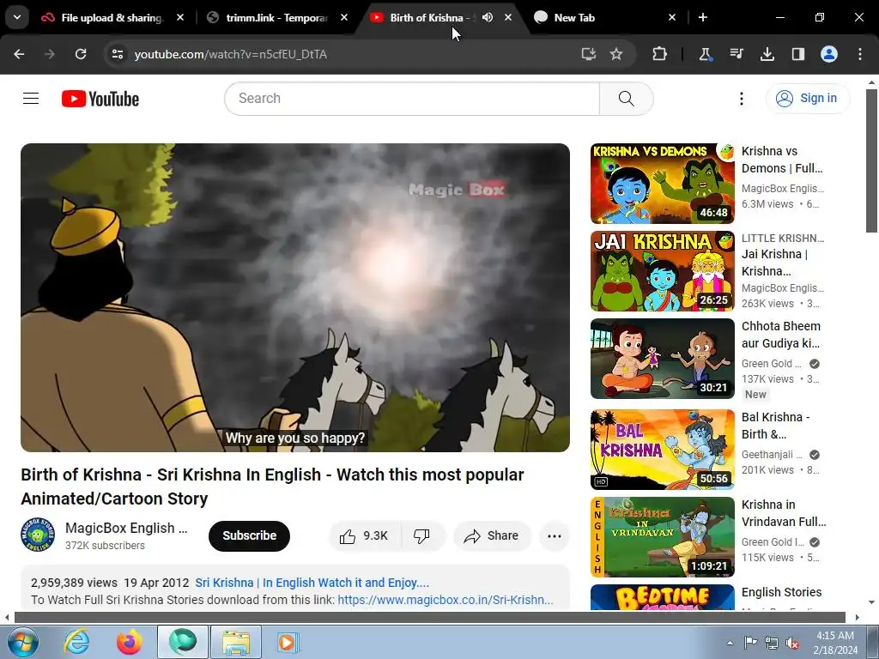This screenshot has width=879, height=659.
Task: Go forward to the next page
Action: click(x=50, y=54)
